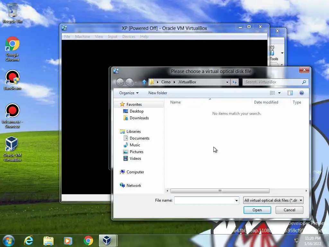Select Pictures library in navigation pane
329x247 pixels.
[x=136, y=152]
